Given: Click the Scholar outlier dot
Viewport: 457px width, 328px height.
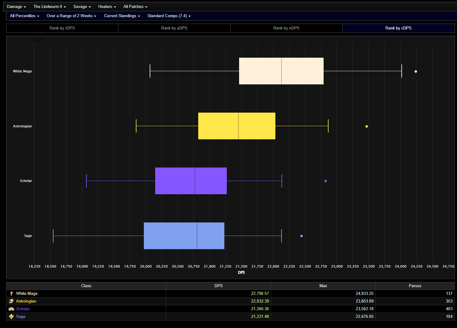Looking at the screenshot, I should click(325, 181).
